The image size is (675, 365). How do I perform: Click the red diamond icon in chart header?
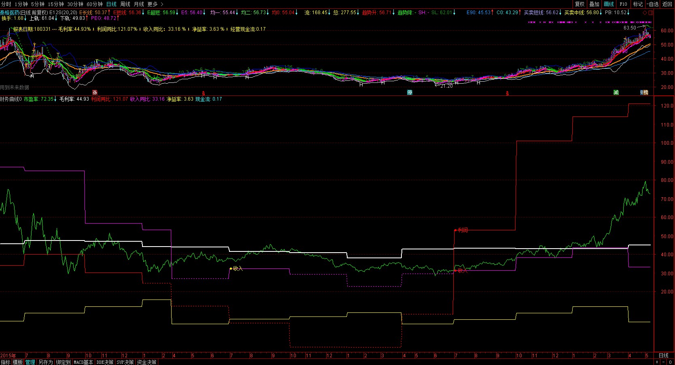pyautogui.click(x=645, y=13)
